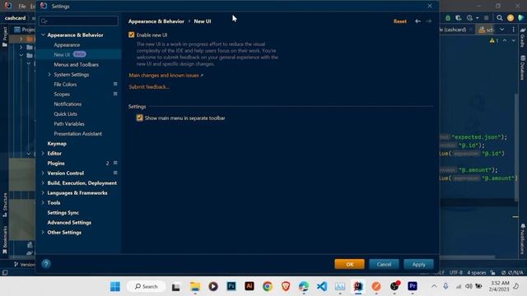The height and width of the screenshot is (296, 527).
Task: Click Version Control project-level icon
Action: tap(115, 173)
